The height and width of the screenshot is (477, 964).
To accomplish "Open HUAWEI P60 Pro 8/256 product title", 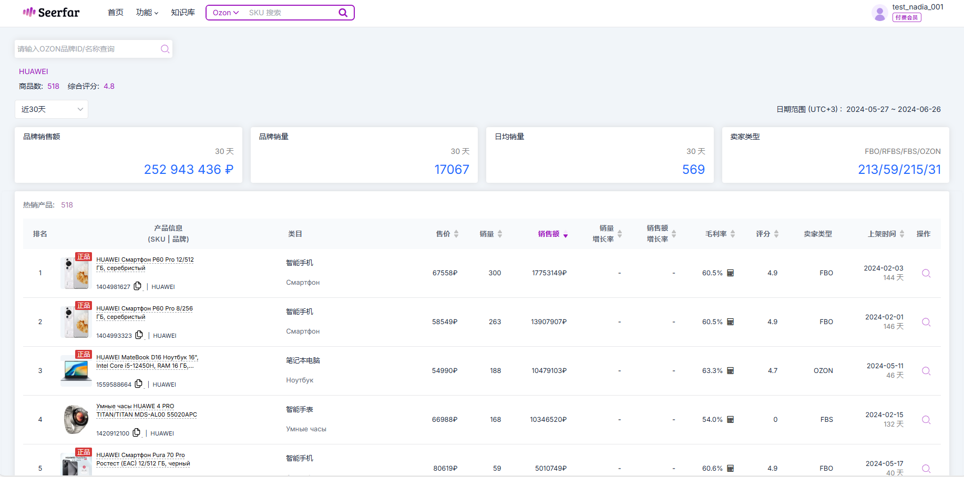I will click(145, 313).
